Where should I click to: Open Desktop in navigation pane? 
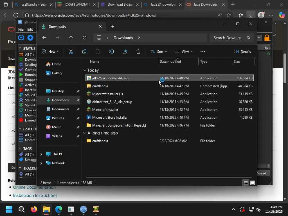point(58,91)
